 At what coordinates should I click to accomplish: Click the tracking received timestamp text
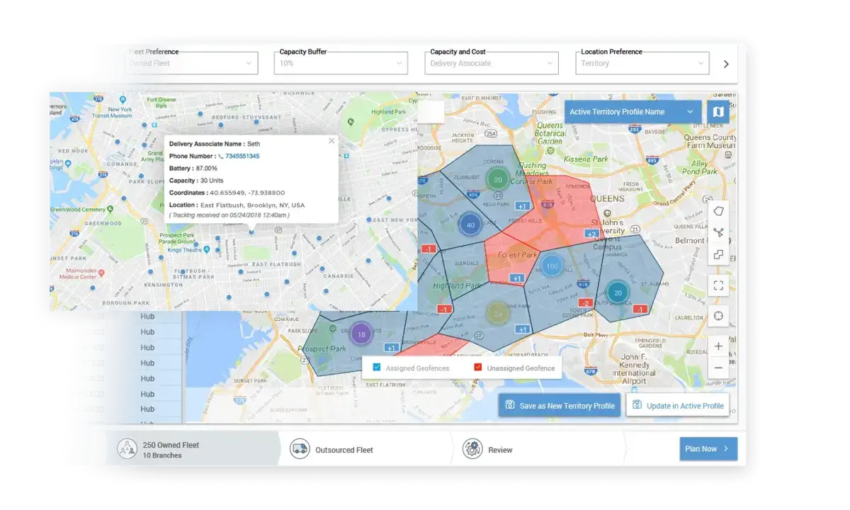(229, 215)
